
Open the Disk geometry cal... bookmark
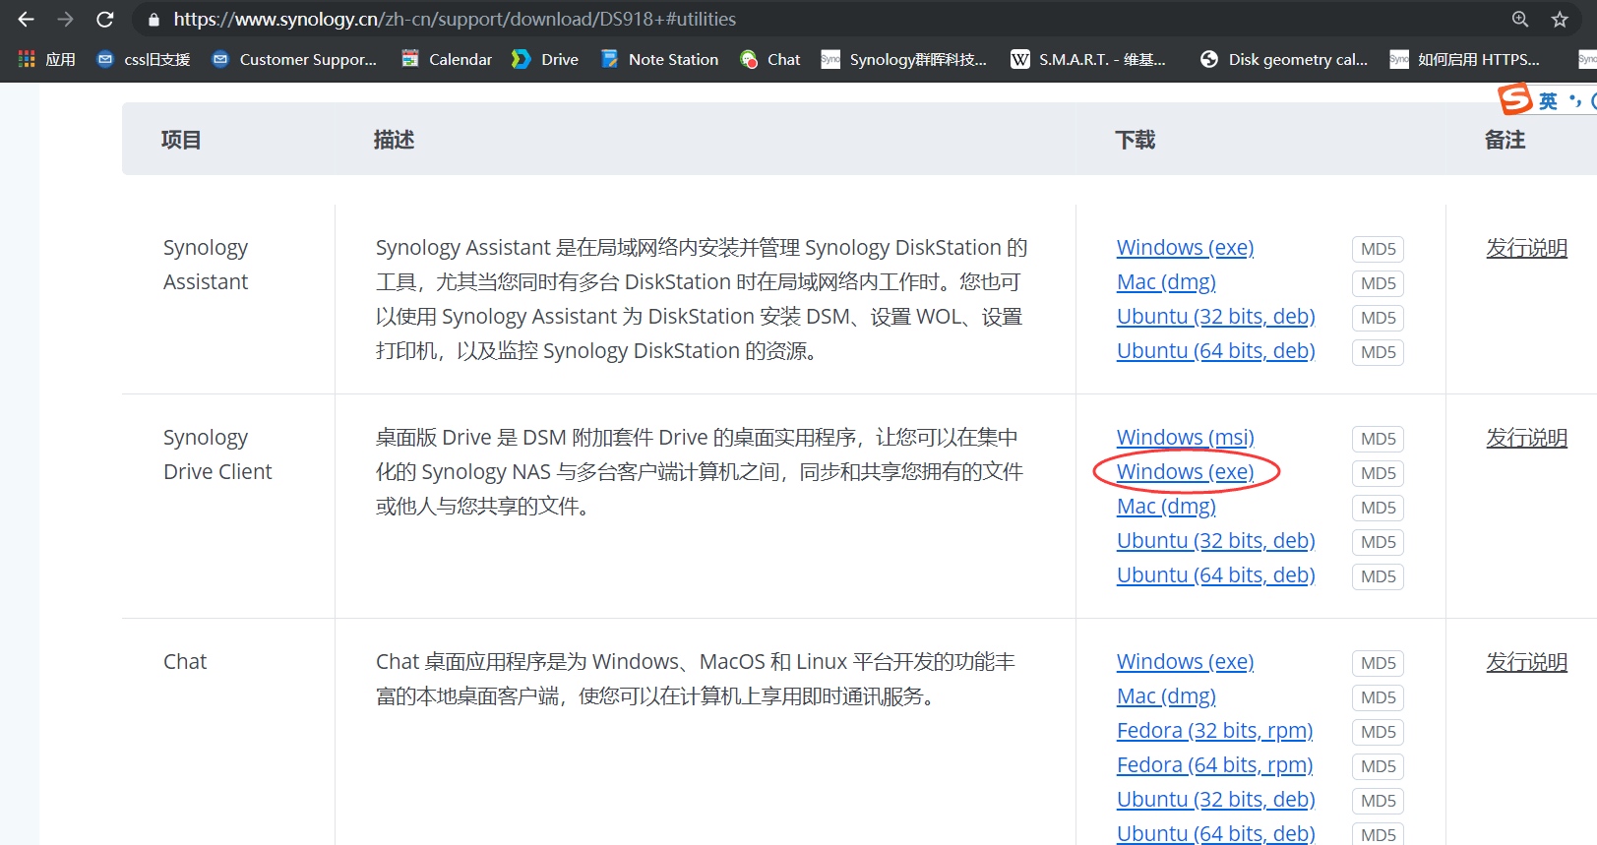pyautogui.click(x=1284, y=59)
